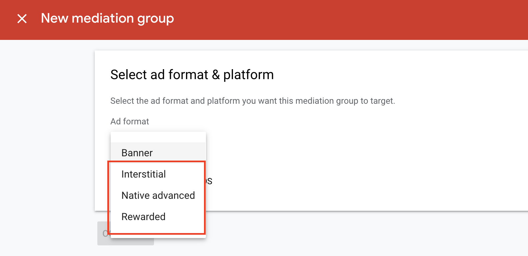Pick the Native advanced ad format
The width and height of the screenshot is (528, 256).
158,195
